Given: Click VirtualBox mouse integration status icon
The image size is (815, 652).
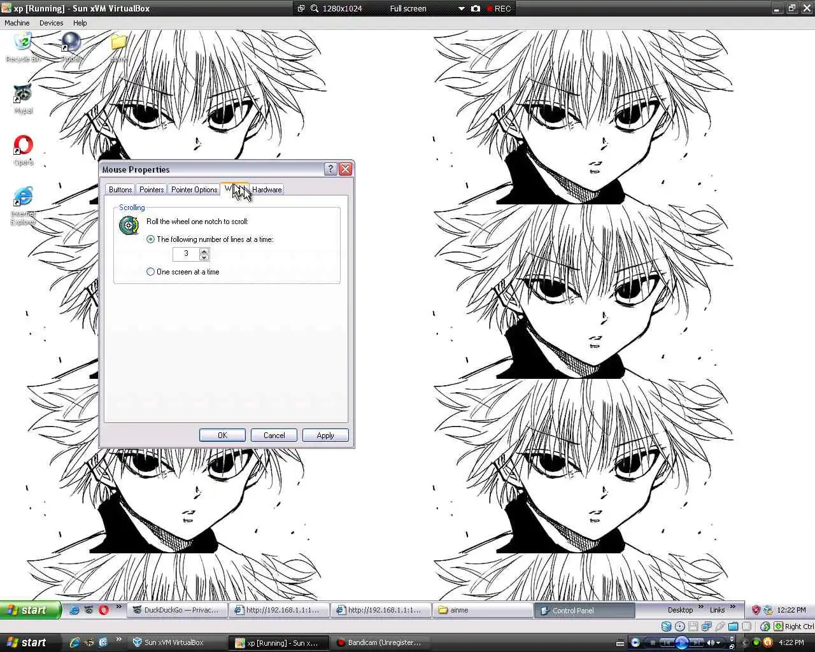Looking at the screenshot, I should pyautogui.click(x=765, y=627).
